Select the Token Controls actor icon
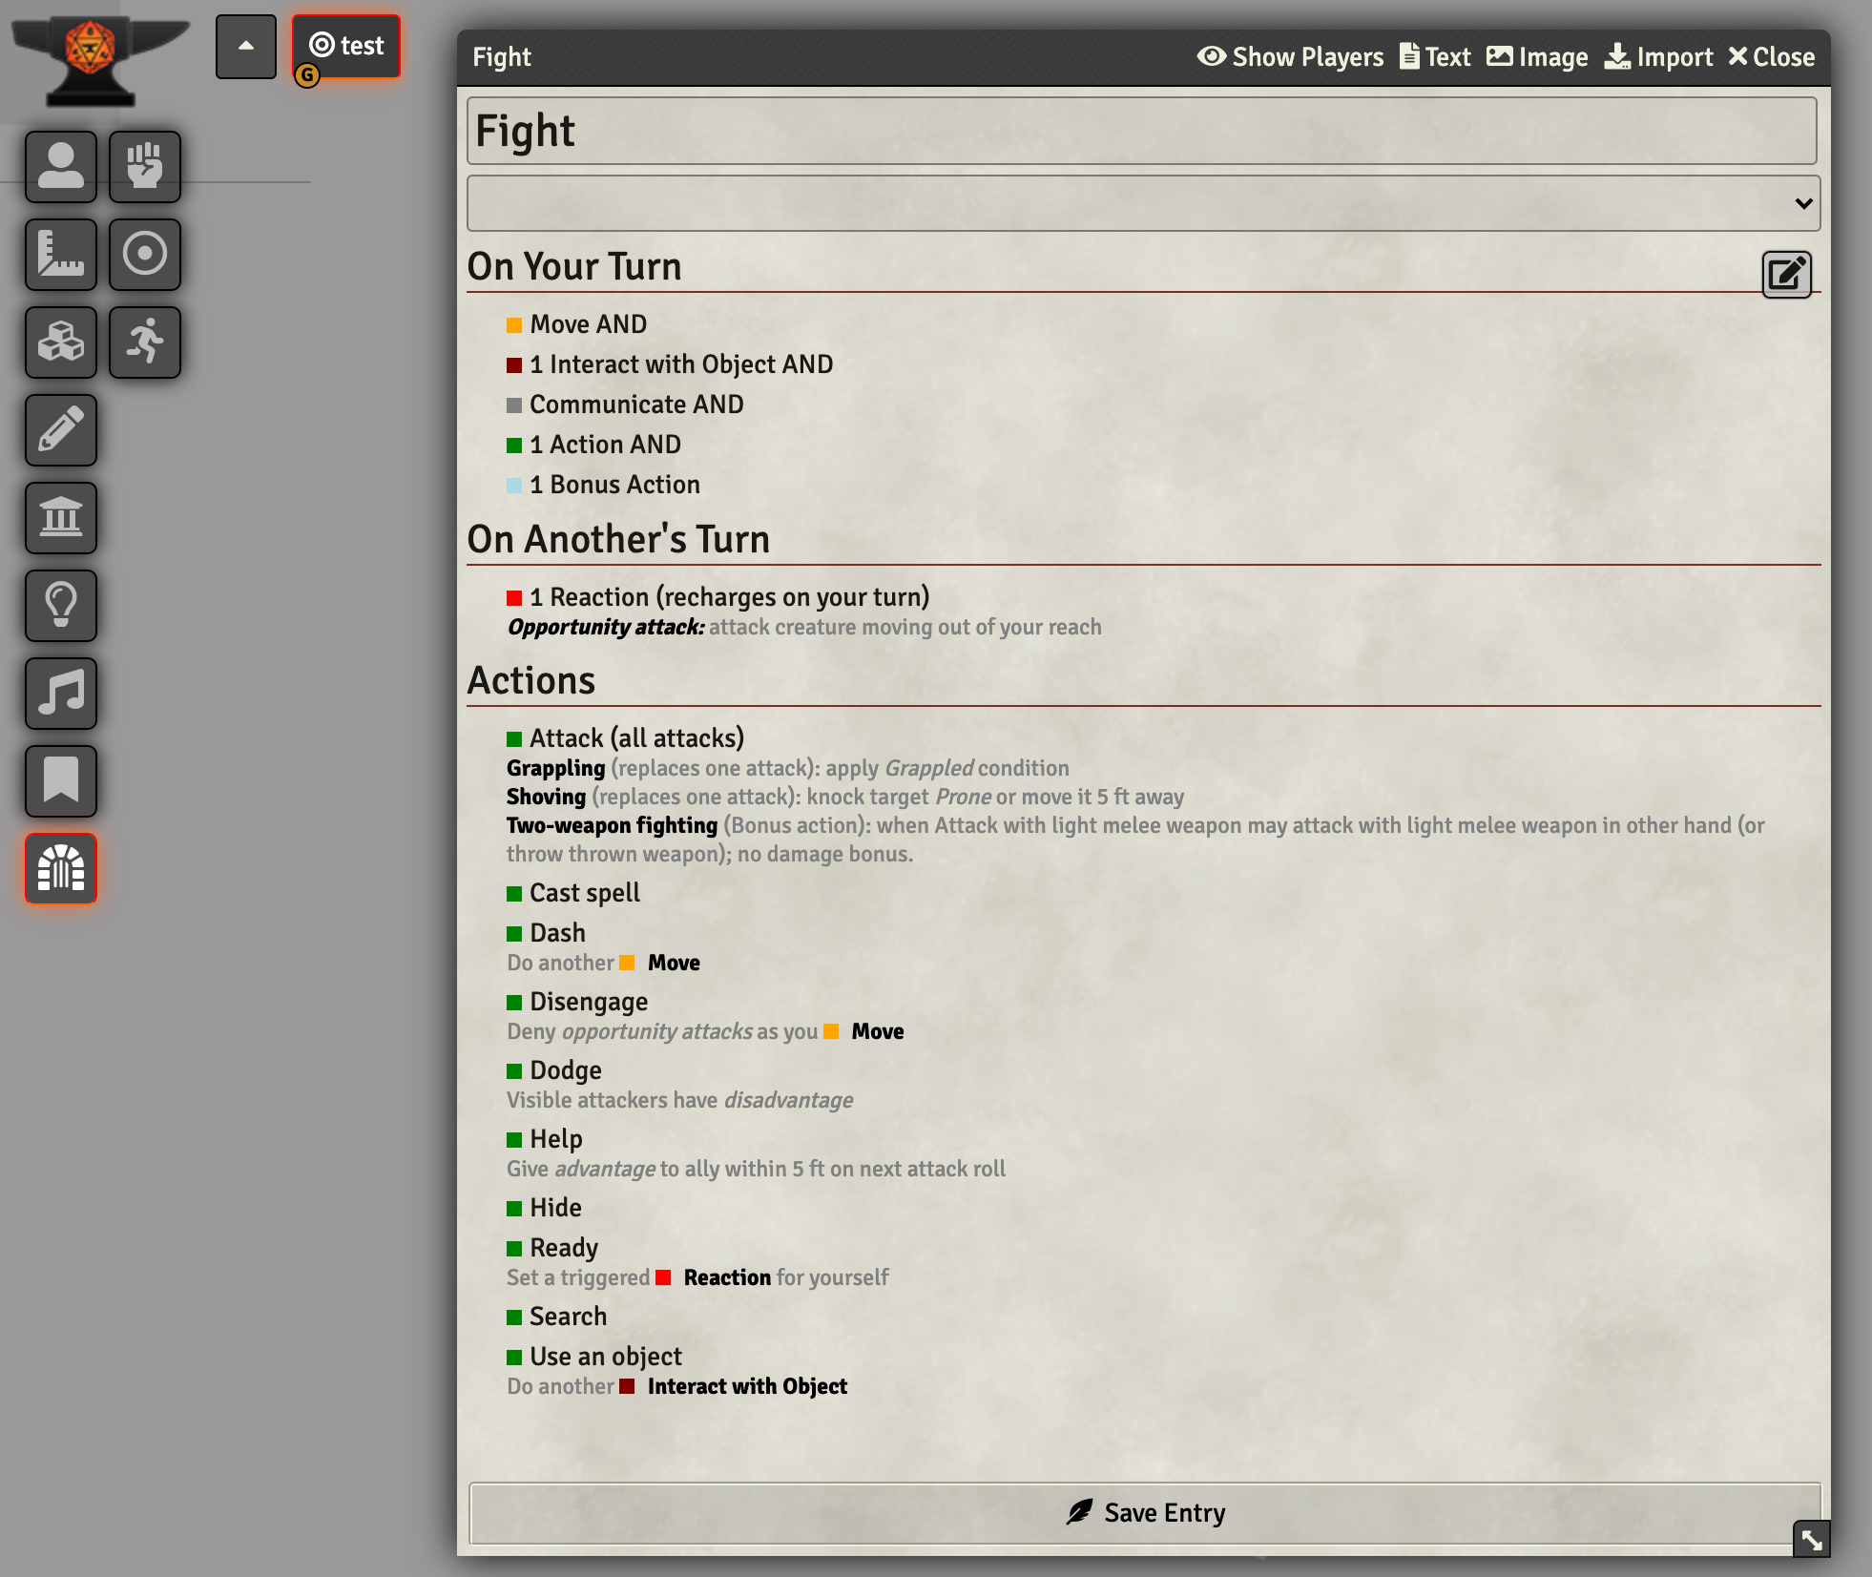1872x1577 pixels. [x=61, y=167]
